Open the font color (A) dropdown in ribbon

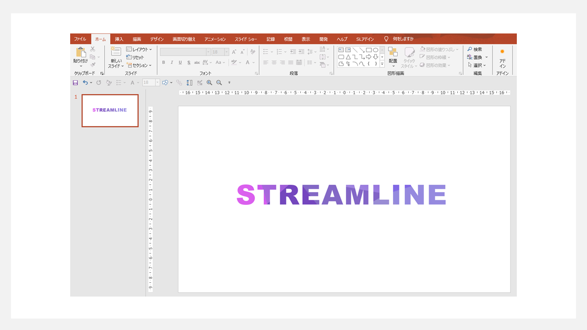click(x=254, y=62)
